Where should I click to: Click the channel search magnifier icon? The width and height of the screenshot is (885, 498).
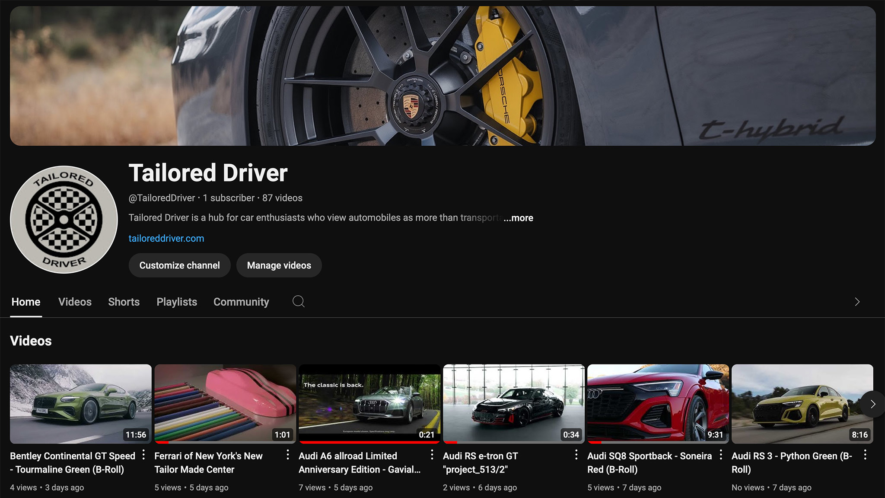point(298,301)
